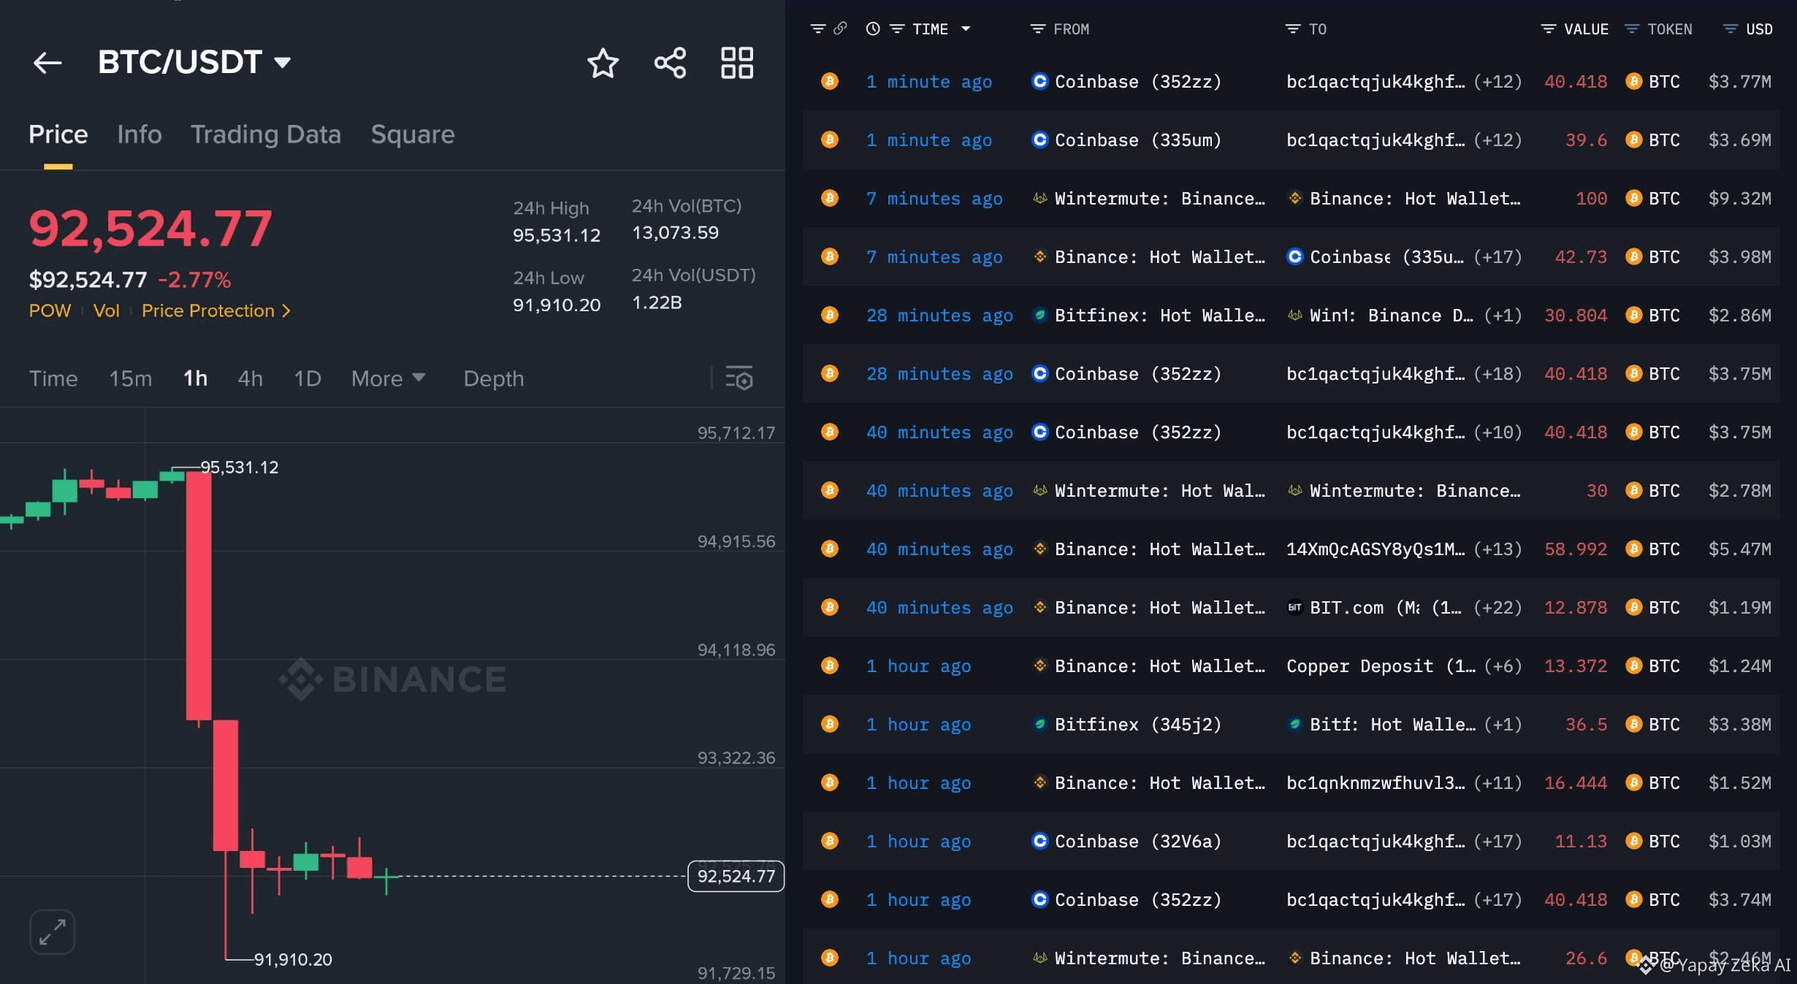
Task: Open Price Protection link
Action: (215, 311)
